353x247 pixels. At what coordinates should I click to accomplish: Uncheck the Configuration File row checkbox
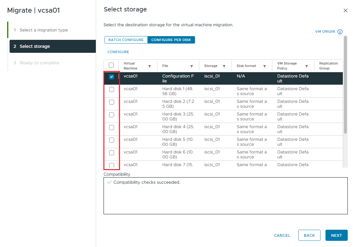pos(112,77)
